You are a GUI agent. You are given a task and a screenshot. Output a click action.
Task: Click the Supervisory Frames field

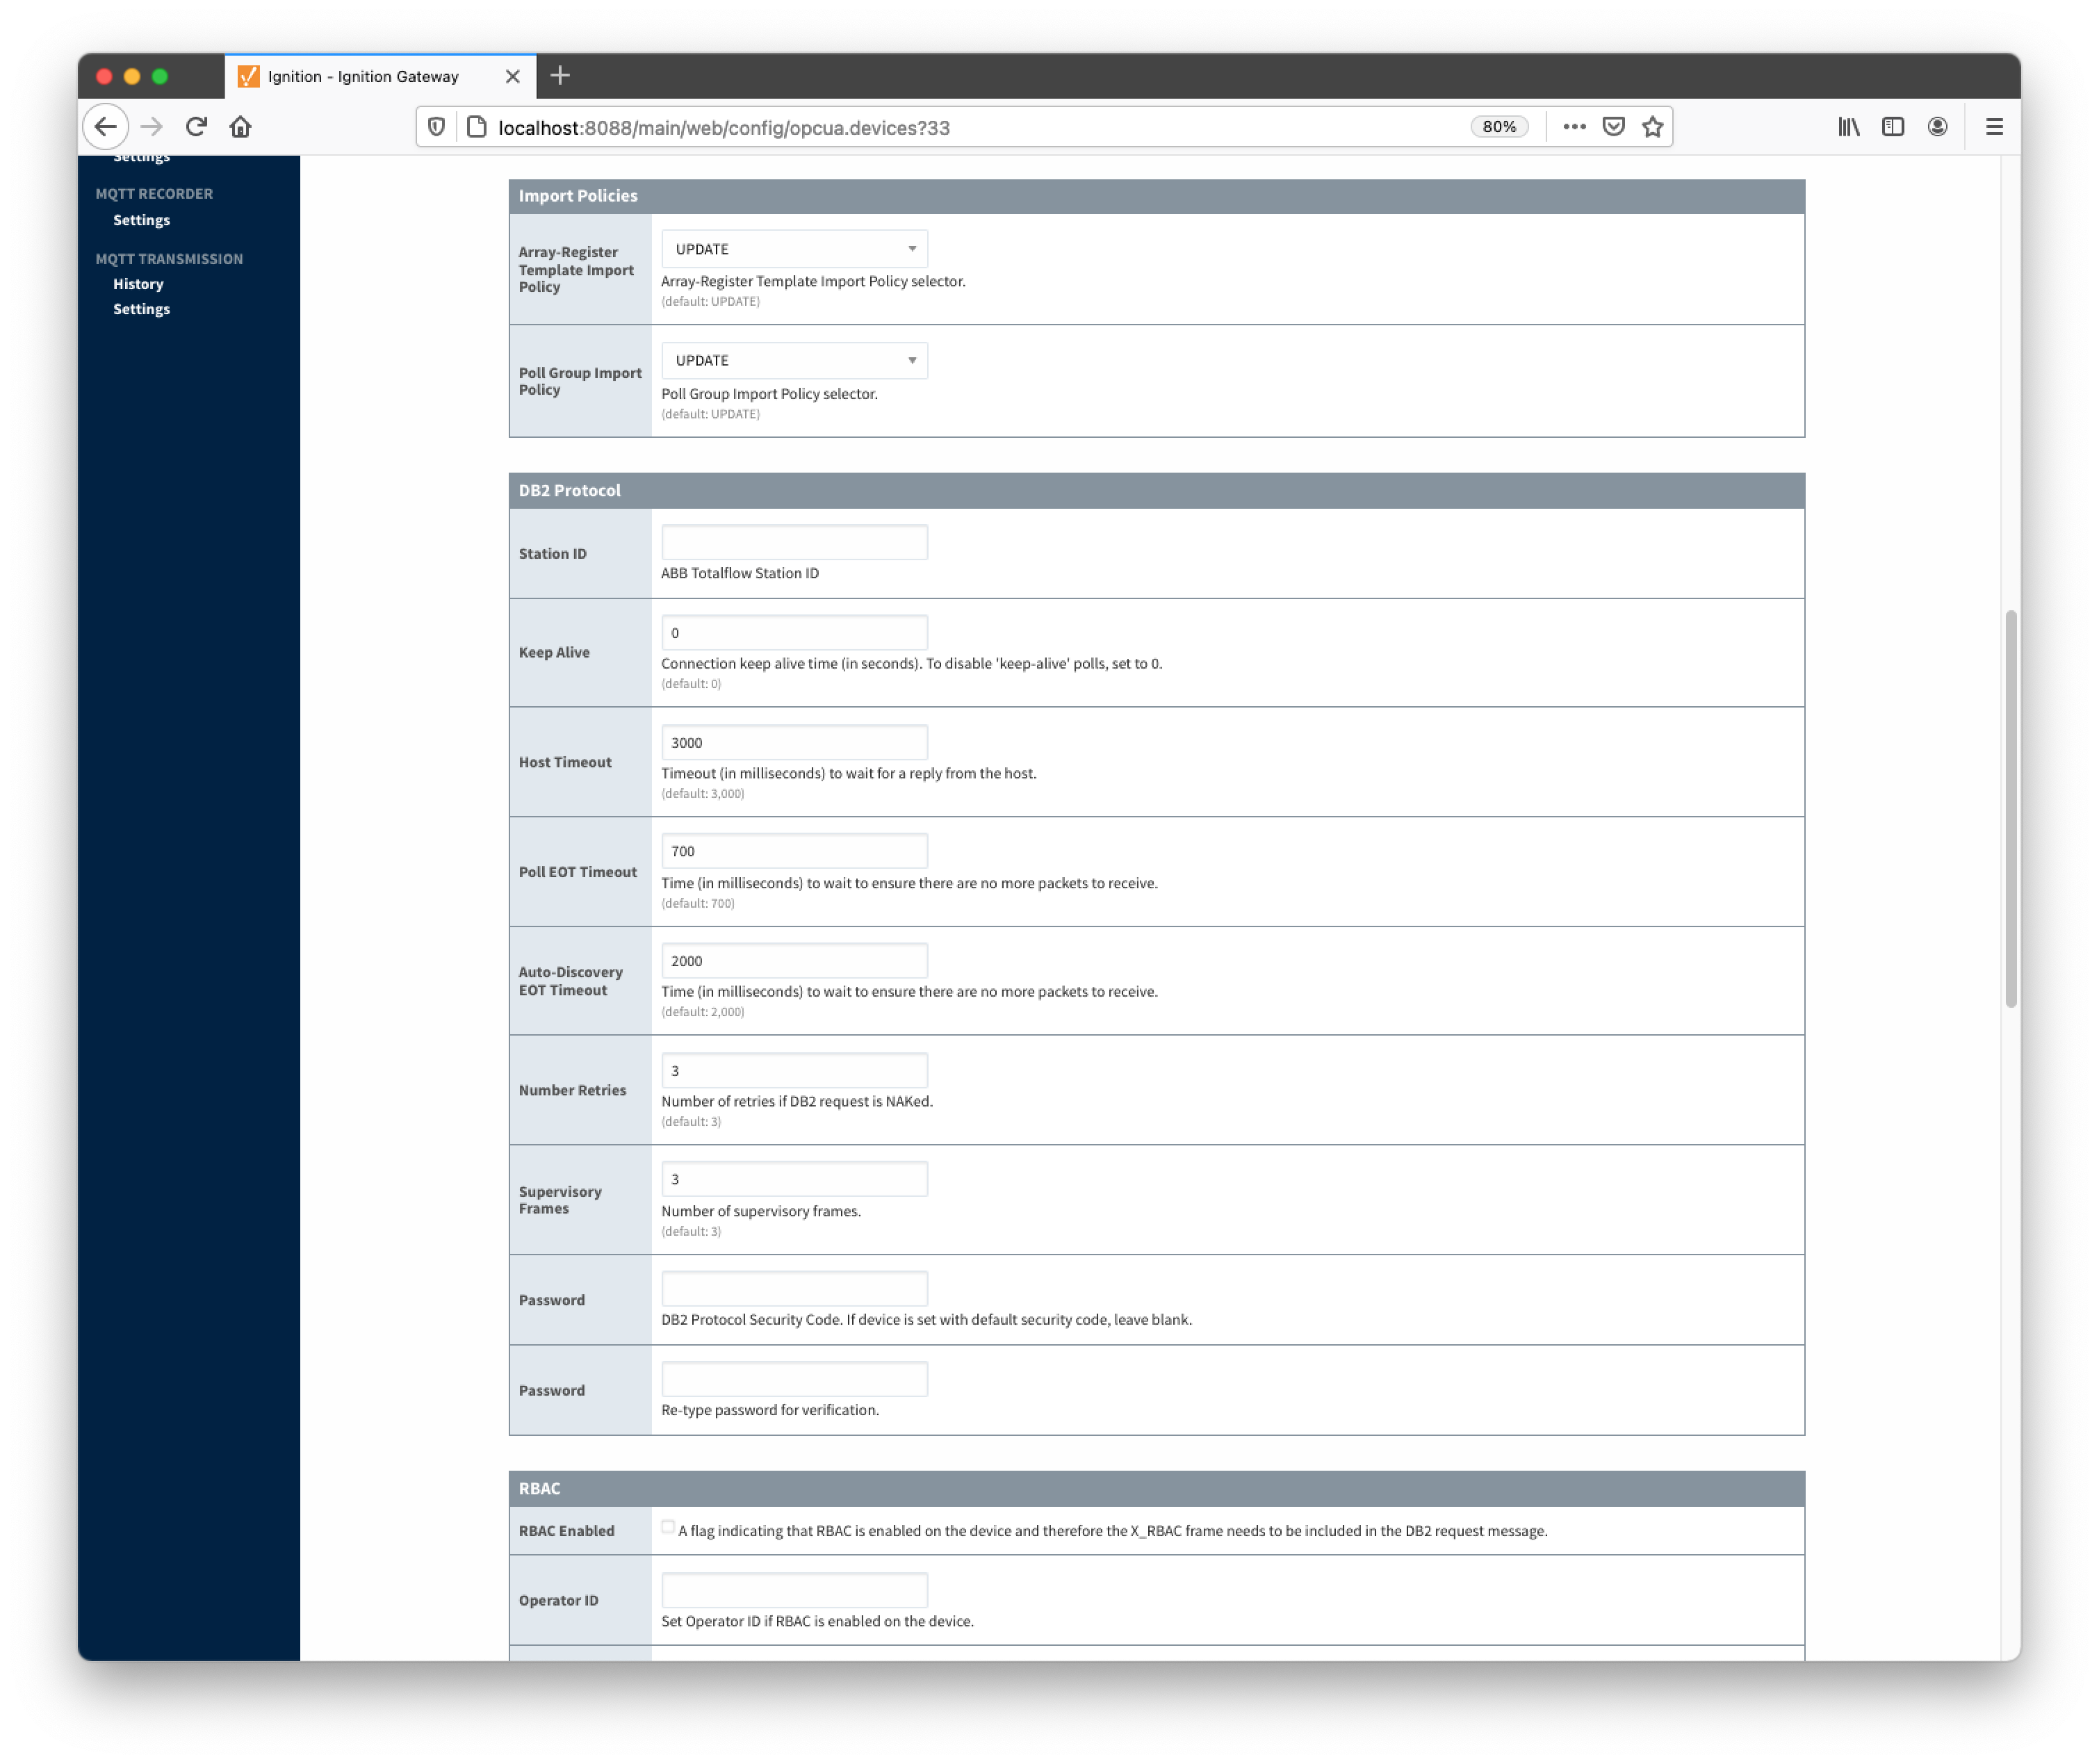point(794,1180)
